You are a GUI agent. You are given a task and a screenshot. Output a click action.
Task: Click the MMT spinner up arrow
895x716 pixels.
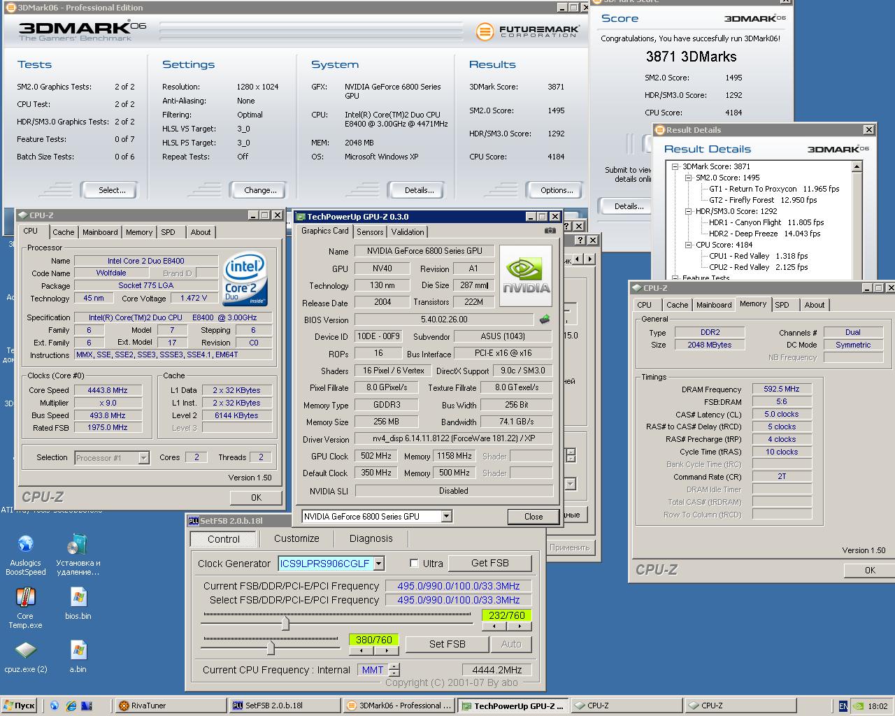click(x=394, y=666)
